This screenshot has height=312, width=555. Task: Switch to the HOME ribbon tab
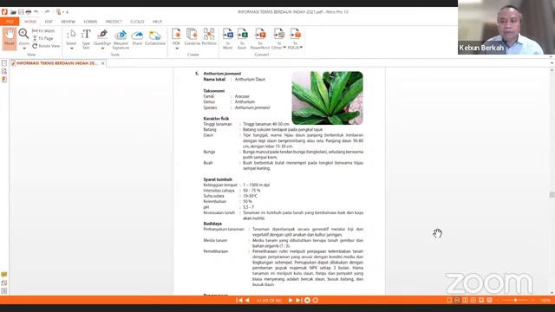pyautogui.click(x=30, y=22)
